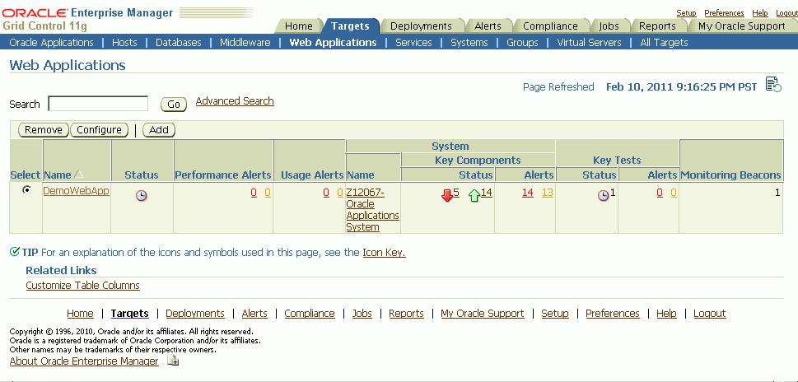
Task: Click the Add button
Action: click(x=159, y=130)
